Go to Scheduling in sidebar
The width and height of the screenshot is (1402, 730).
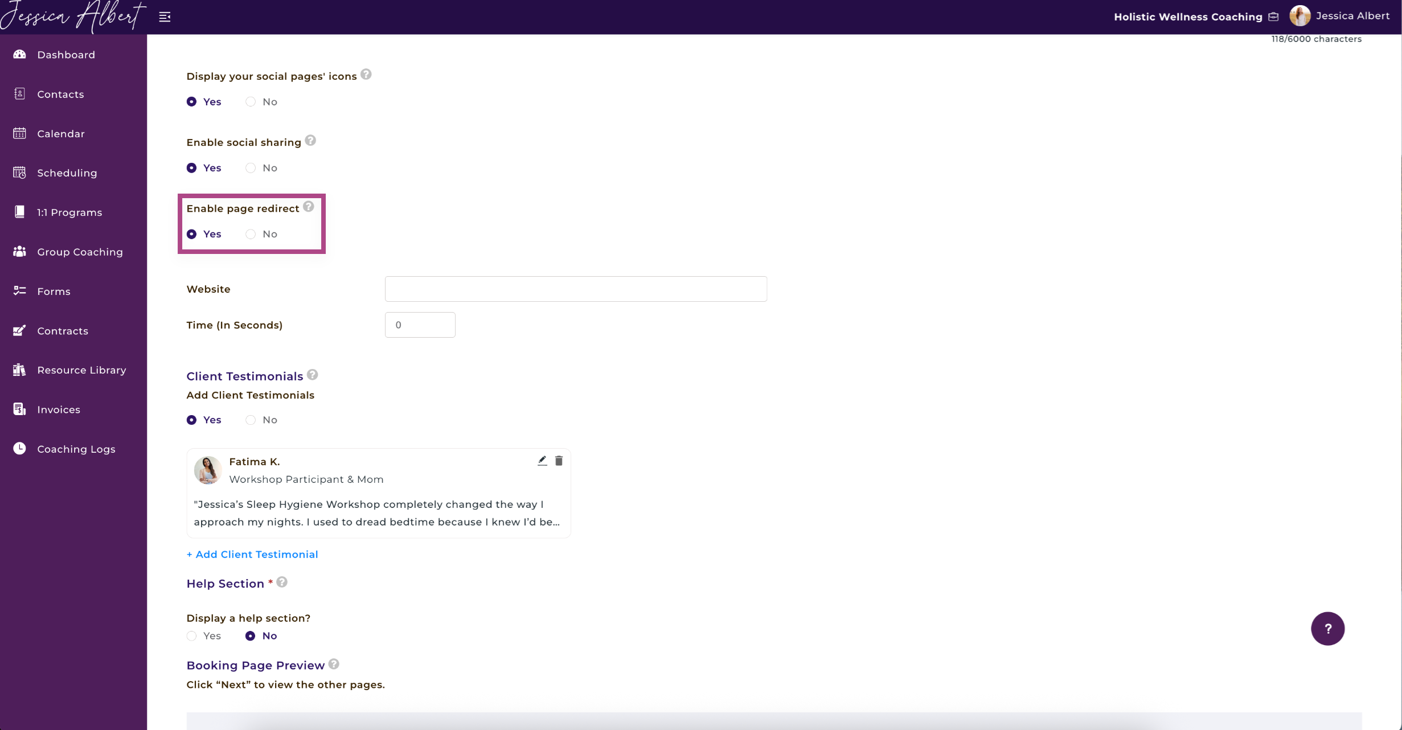67,173
